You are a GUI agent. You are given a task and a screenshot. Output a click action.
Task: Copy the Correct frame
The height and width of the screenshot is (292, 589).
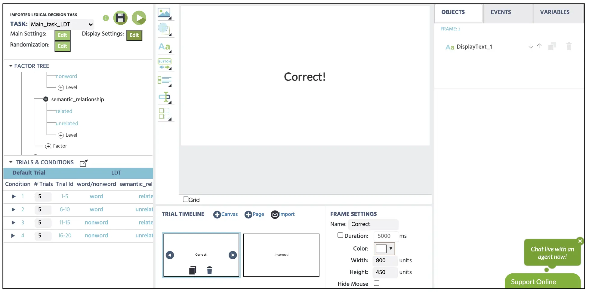click(193, 270)
